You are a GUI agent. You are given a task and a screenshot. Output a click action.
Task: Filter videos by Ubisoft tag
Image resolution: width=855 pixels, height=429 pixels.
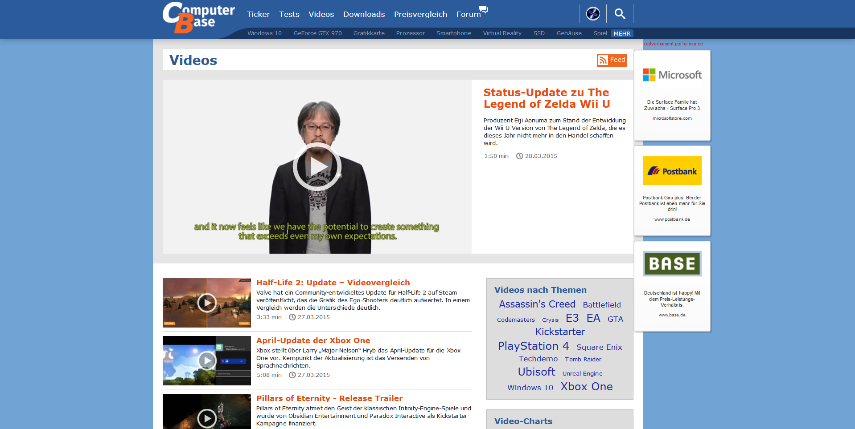pos(537,372)
